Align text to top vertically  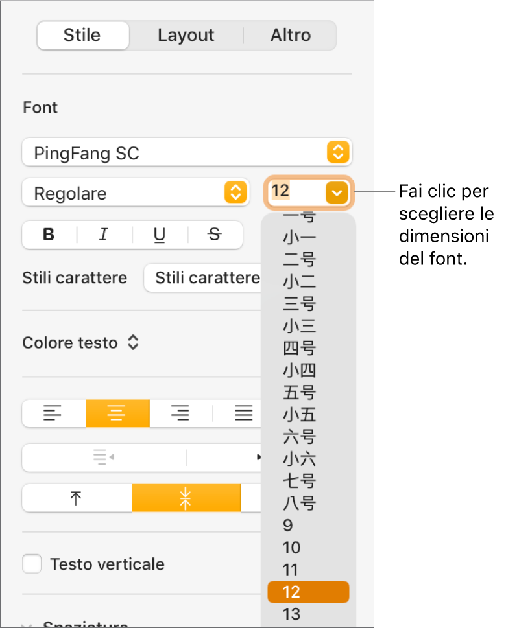[x=77, y=499]
